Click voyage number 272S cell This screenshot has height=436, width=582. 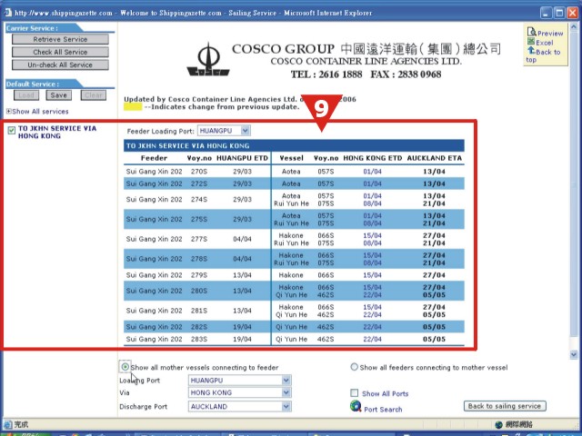tap(199, 183)
